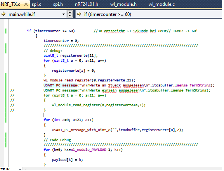This screenshot has height=171, width=224.
Task: Click the member navigation arrow icon left of the if (timercounter >= 60) member field
Action: (79, 14)
